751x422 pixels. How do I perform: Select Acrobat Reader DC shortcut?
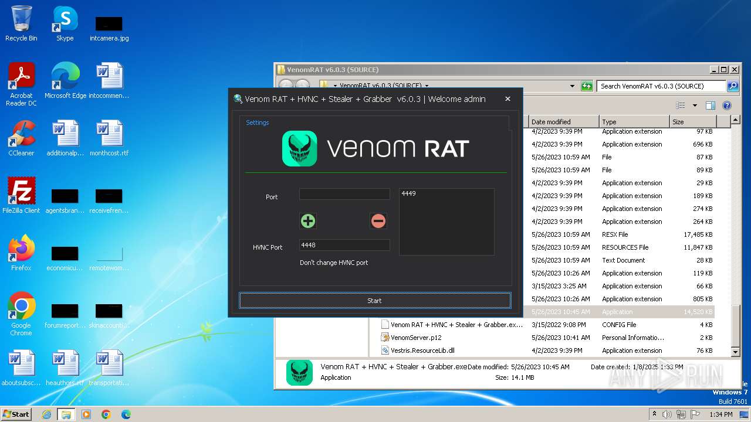pyautogui.click(x=21, y=84)
